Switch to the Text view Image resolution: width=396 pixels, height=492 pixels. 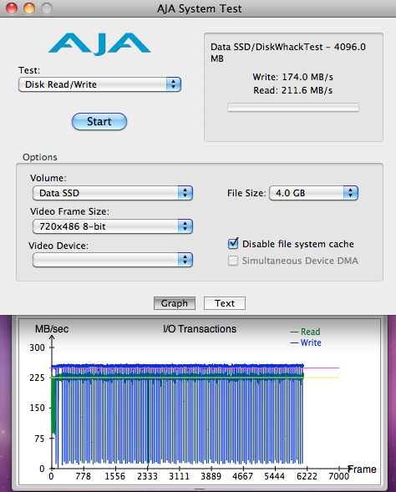[x=225, y=303]
